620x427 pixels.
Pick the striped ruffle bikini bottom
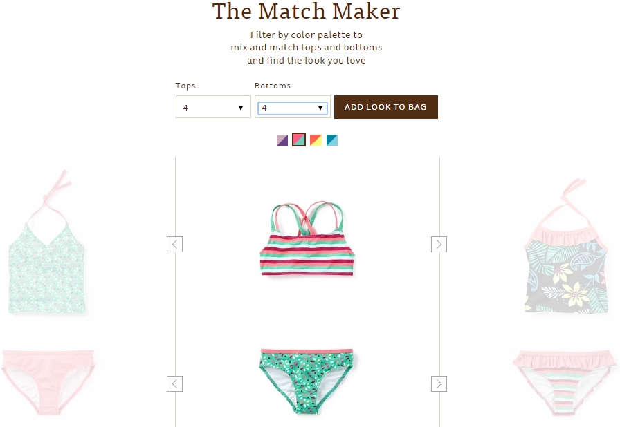[566, 382]
